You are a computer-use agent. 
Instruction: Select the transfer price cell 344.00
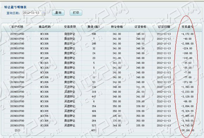pos(117,126)
